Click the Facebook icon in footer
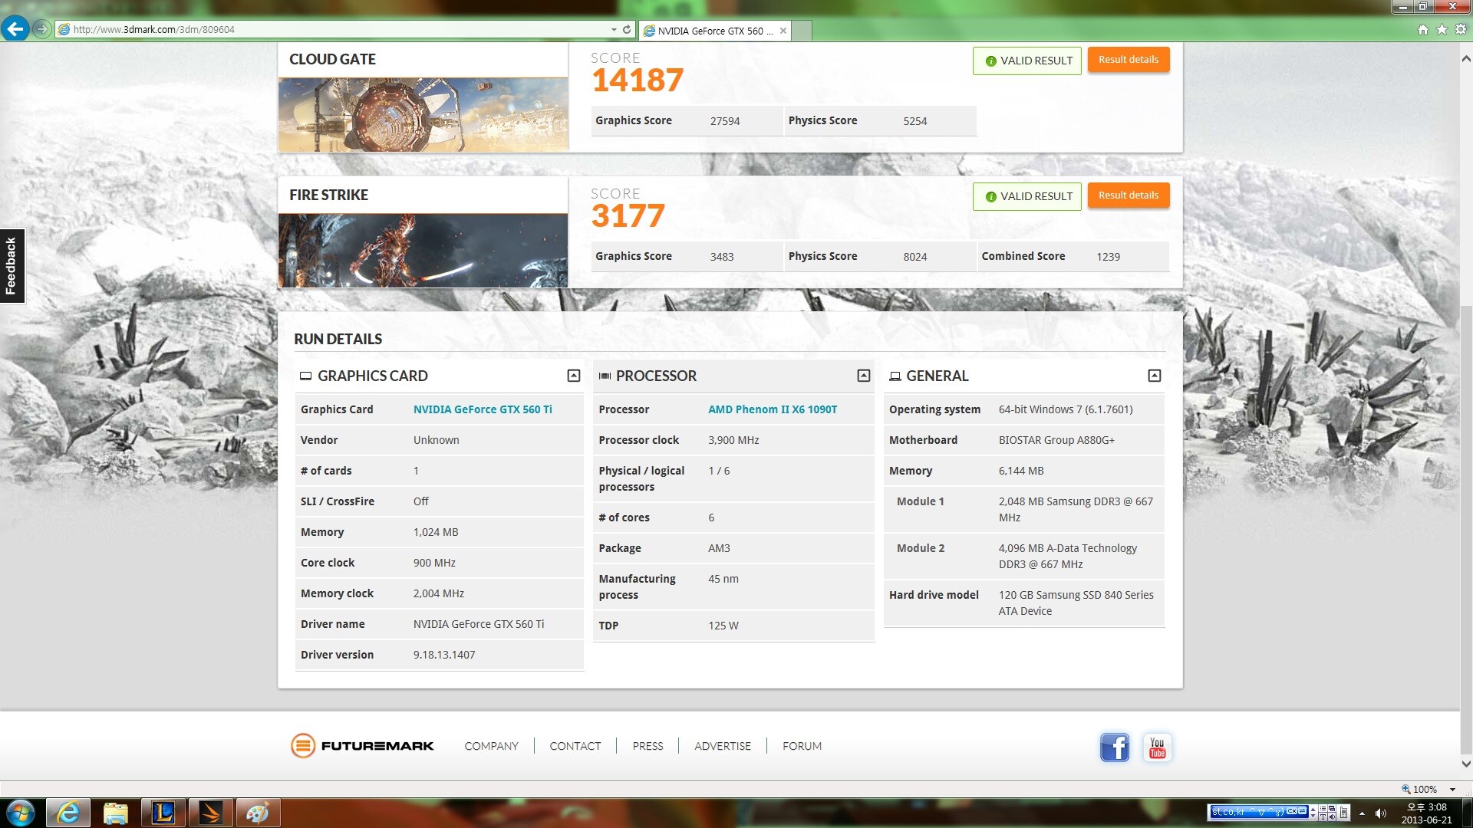 [1114, 747]
